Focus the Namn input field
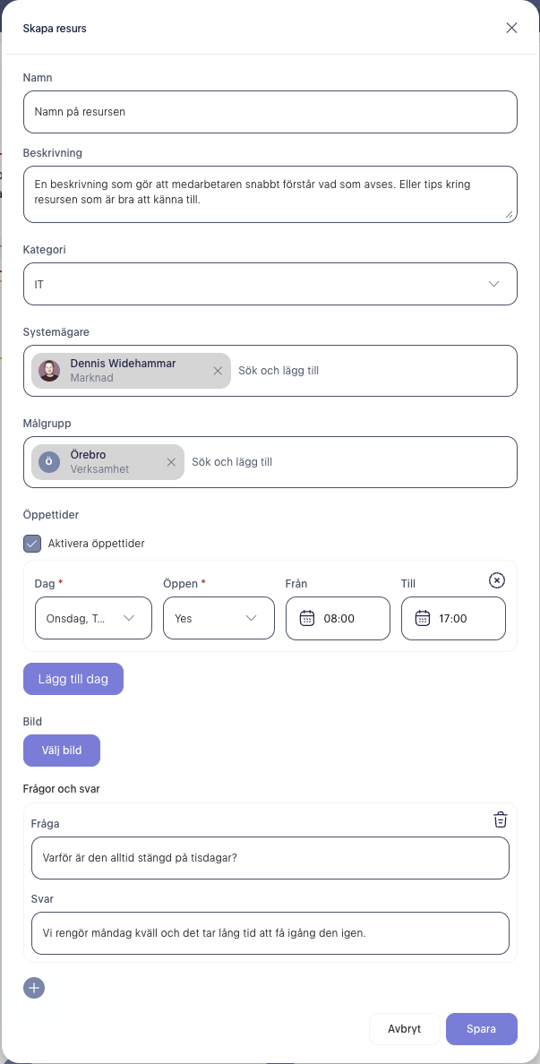The image size is (540, 1064). coord(270,112)
